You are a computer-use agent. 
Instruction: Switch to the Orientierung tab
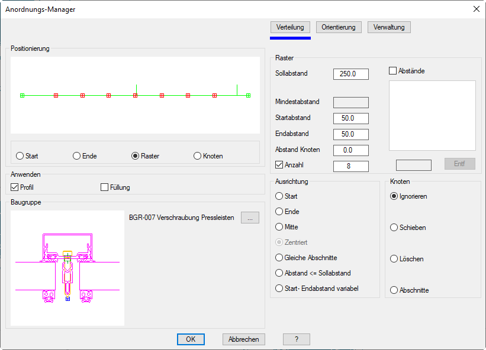click(339, 27)
